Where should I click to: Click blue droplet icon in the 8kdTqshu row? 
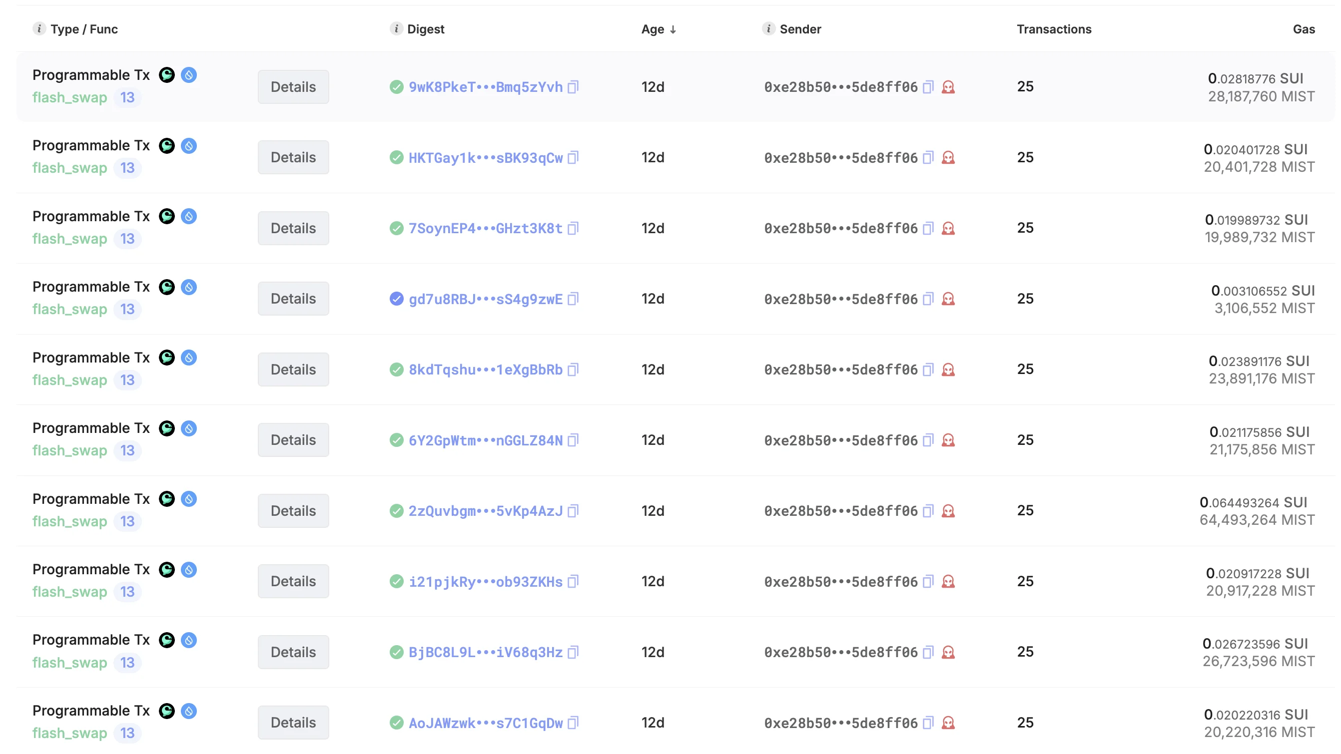[x=189, y=358]
